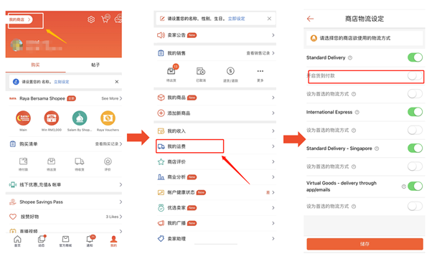Open settings gear in profile header
Screen dimensions: 432x259
tap(91, 19)
